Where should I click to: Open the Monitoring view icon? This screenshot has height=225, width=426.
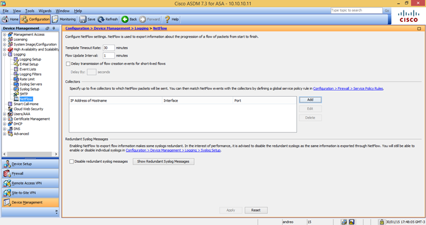pos(55,19)
